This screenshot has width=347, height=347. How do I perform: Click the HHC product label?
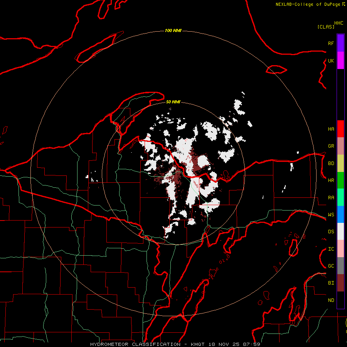(x=339, y=23)
